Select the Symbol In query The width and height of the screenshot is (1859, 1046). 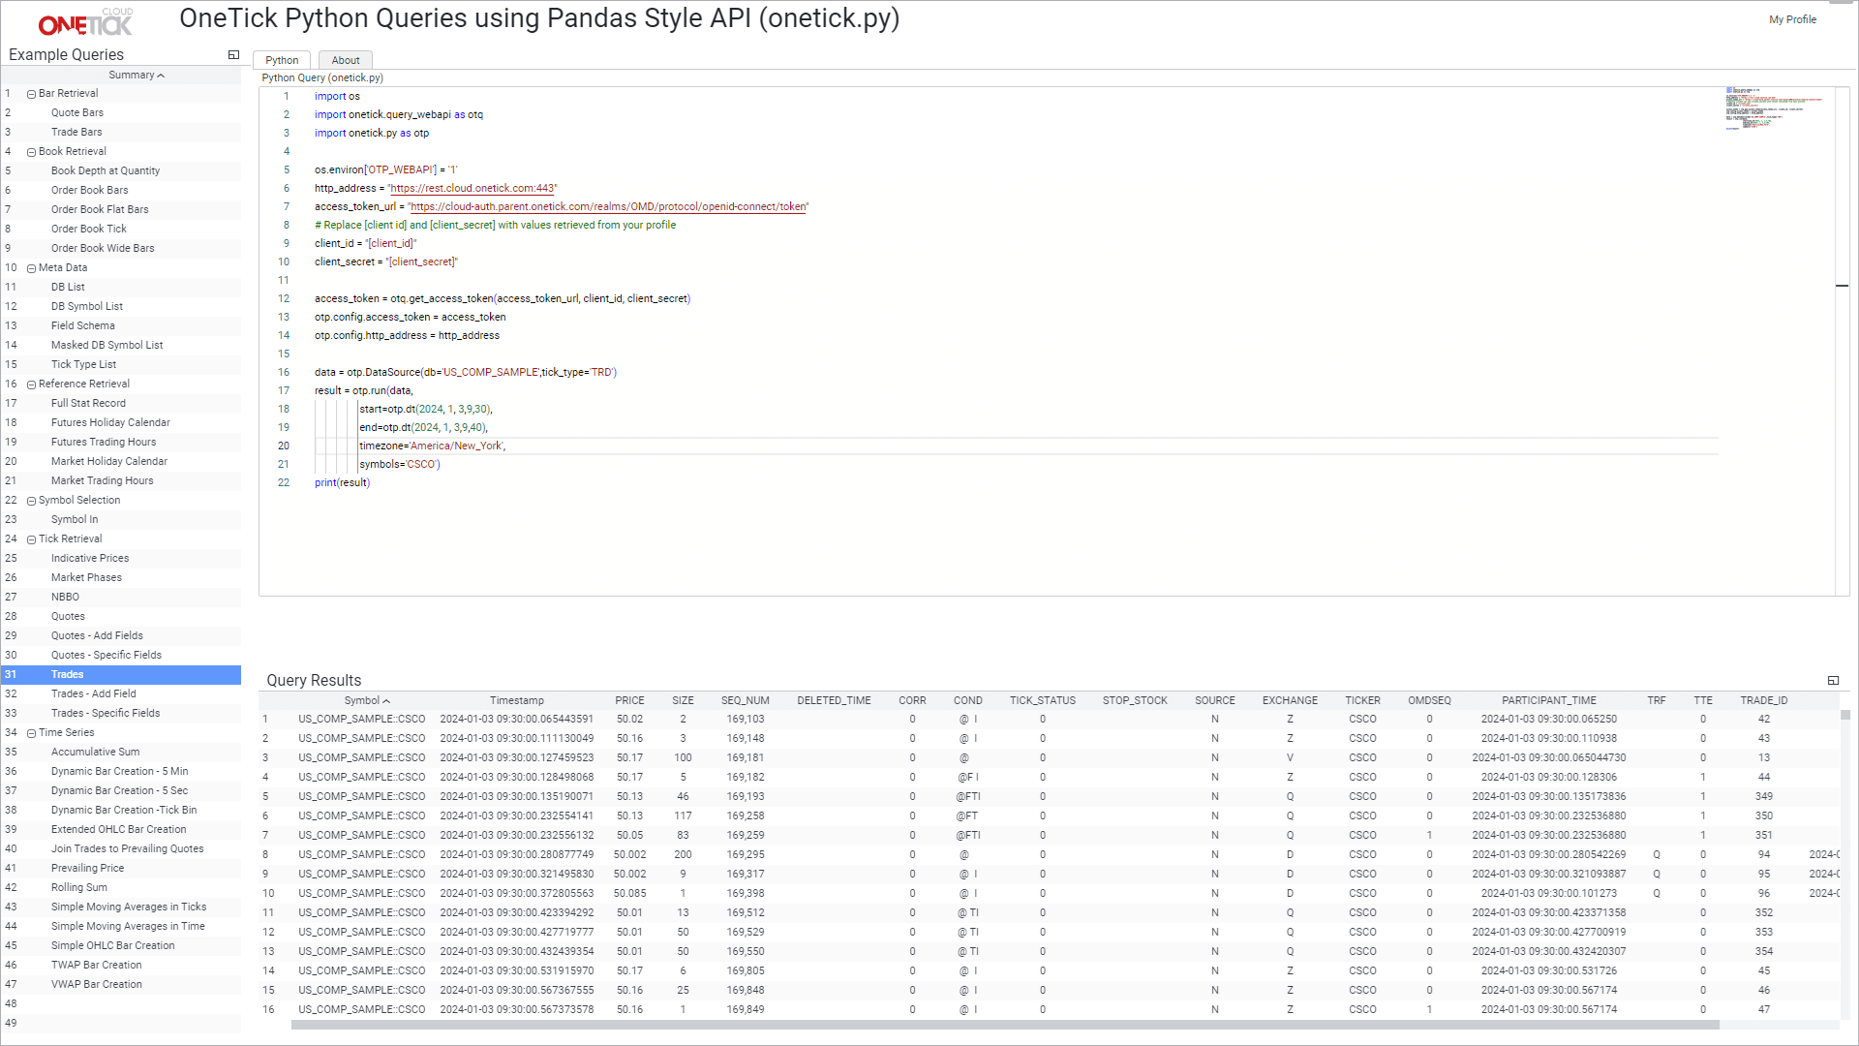75,519
